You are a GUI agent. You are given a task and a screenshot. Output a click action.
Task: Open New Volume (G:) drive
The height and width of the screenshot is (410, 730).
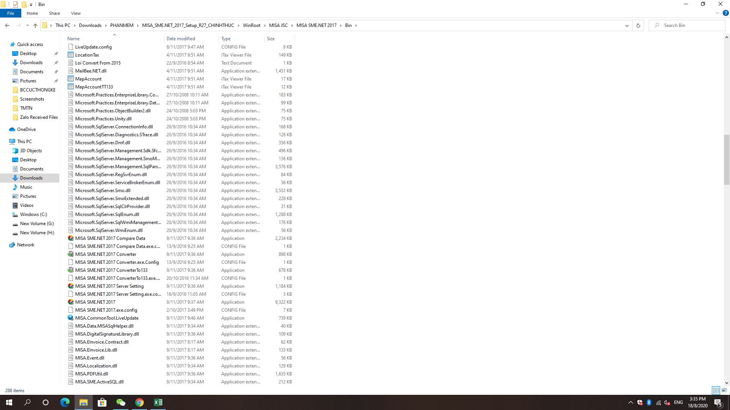37,224
